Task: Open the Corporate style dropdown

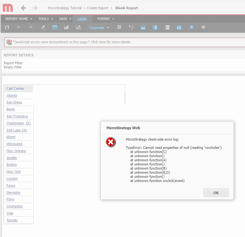Action: pyautogui.click(x=99, y=28)
